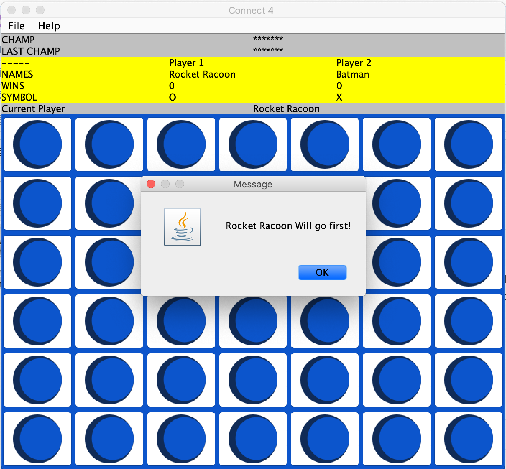
Task: Select the WINS count for Player 1
Action: coord(172,86)
